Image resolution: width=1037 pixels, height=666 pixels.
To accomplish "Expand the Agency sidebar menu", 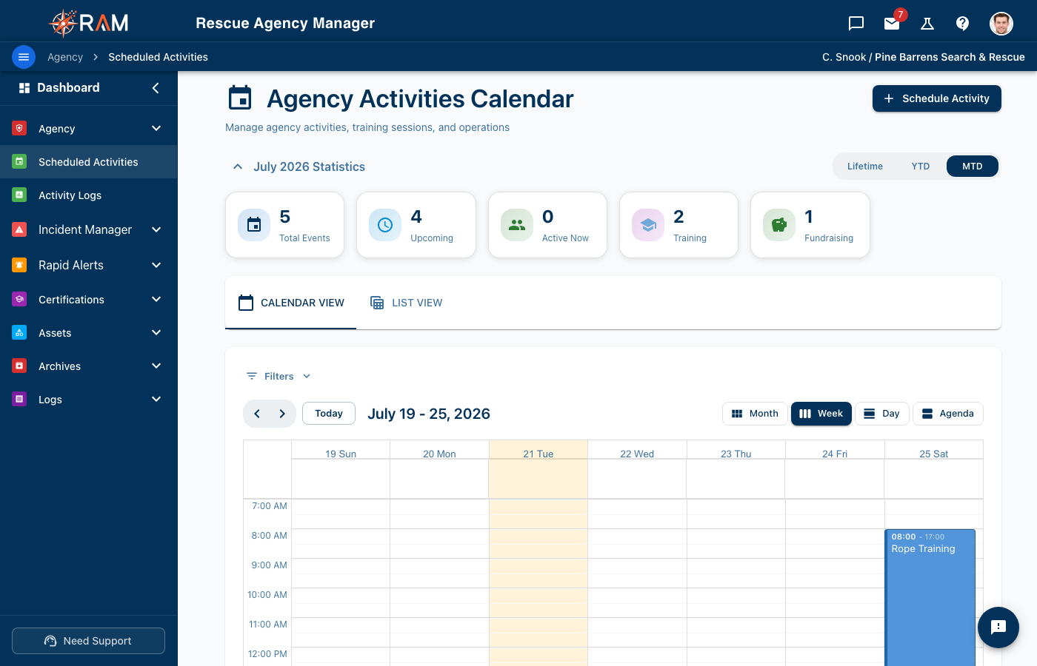I will 156,129.
